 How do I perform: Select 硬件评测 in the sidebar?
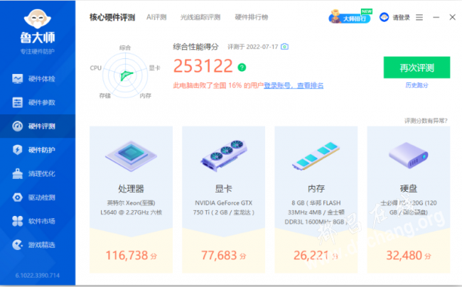(x=38, y=126)
